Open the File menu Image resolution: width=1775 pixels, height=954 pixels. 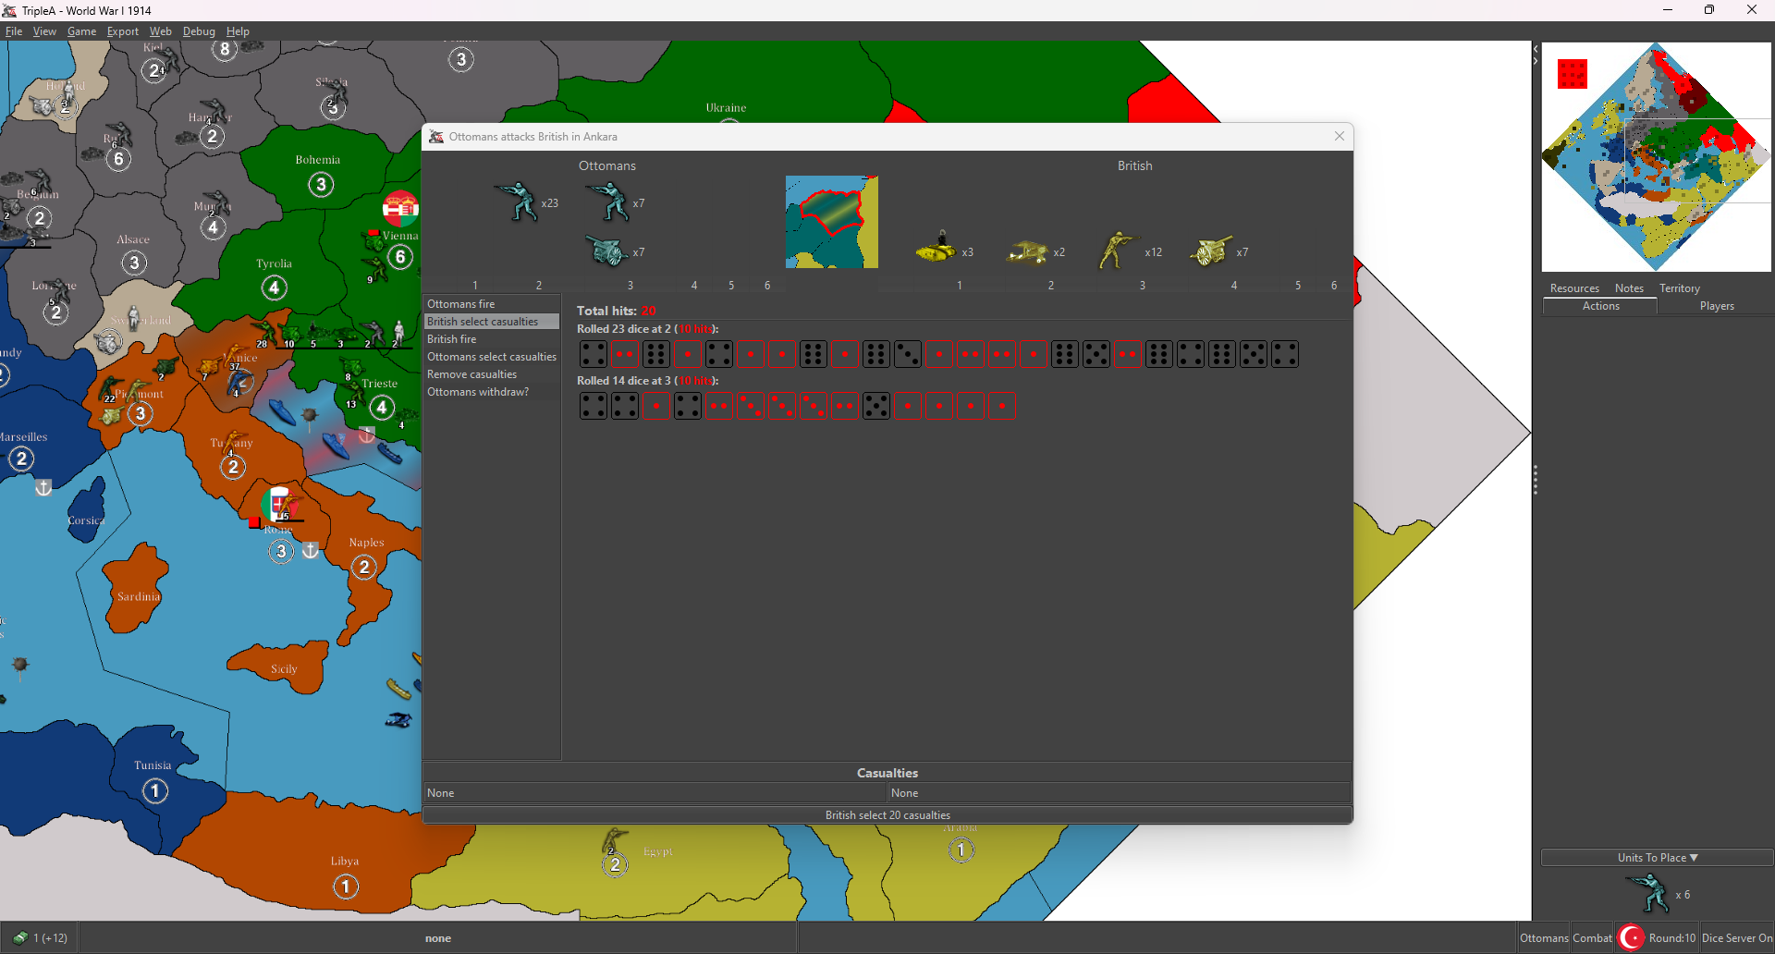[14, 31]
